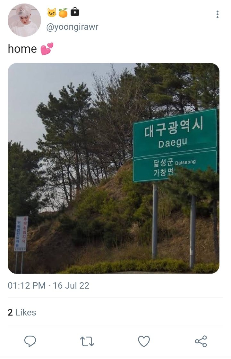231x359 pixels.
Task: Click the tangerine emoji in display name
Action: (63, 12)
